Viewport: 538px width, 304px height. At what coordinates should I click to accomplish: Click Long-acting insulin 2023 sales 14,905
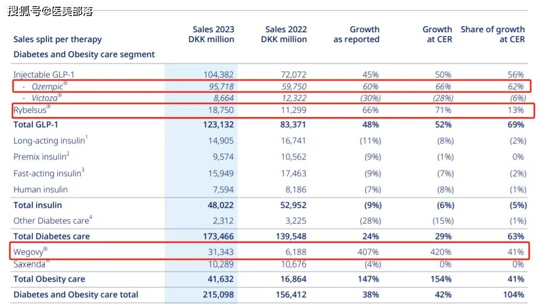click(x=221, y=141)
